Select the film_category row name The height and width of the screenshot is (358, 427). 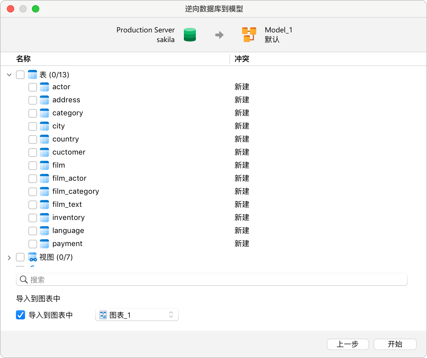tap(76, 192)
